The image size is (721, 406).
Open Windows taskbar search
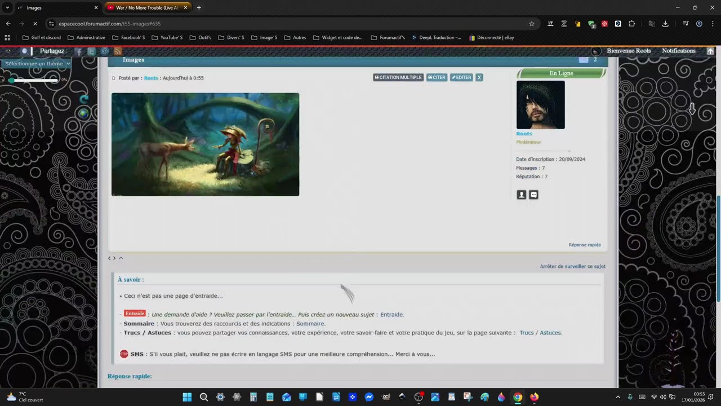point(203,397)
